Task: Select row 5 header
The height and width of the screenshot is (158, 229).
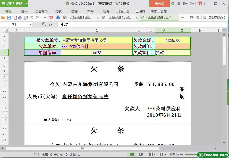Action: [x=4, y=59]
